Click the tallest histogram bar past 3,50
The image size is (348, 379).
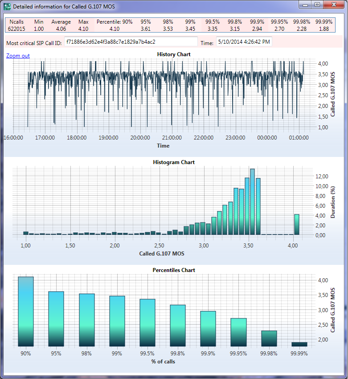(x=252, y=202)
